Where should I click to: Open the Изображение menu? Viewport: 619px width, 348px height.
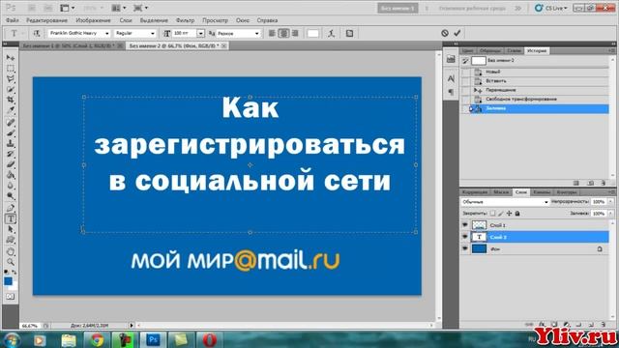pos(94,20)
